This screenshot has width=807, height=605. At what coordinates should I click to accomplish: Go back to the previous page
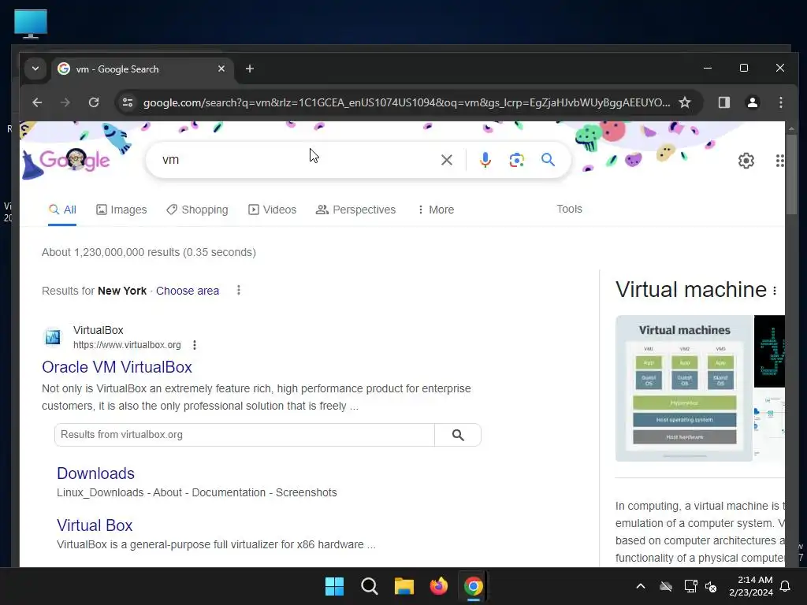[37, 102]
